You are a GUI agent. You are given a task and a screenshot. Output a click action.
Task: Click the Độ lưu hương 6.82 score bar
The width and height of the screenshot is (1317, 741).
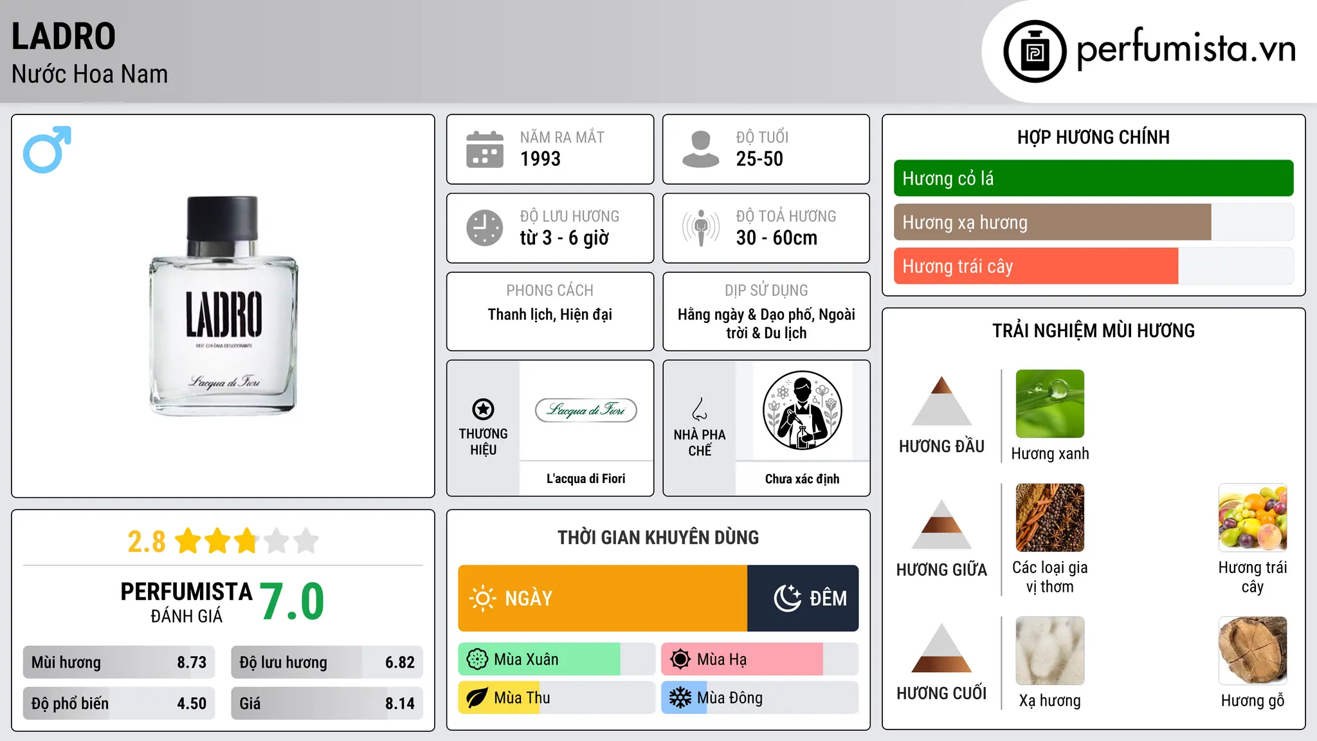pos(327,663)
